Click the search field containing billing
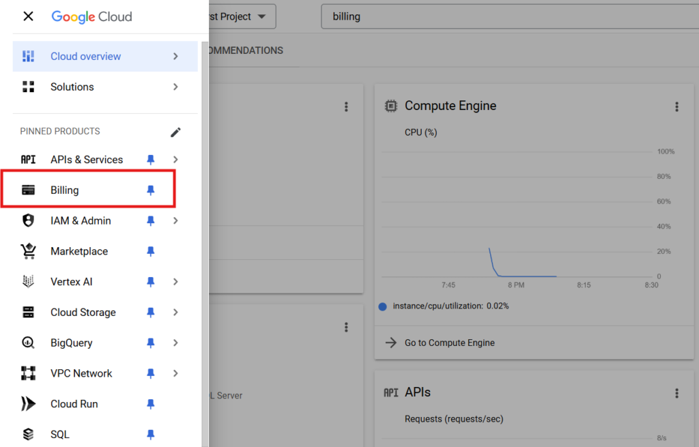The width and height of the screenshot is (699, 447). pyautogui.click(x=505, y=16)
